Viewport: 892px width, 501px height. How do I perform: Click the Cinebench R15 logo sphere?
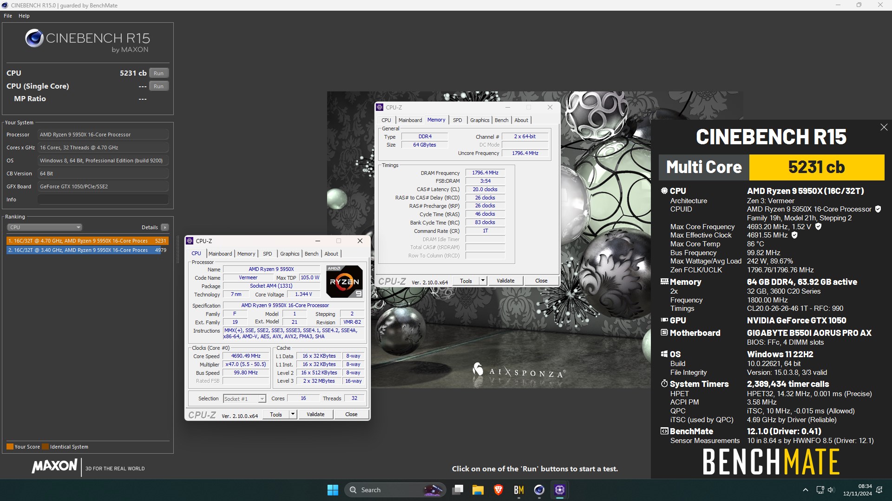coord(34,38)
